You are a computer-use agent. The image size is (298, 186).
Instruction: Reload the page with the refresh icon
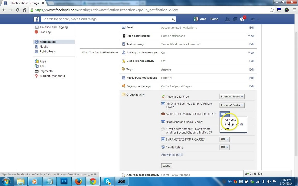[x=18, y=10]
